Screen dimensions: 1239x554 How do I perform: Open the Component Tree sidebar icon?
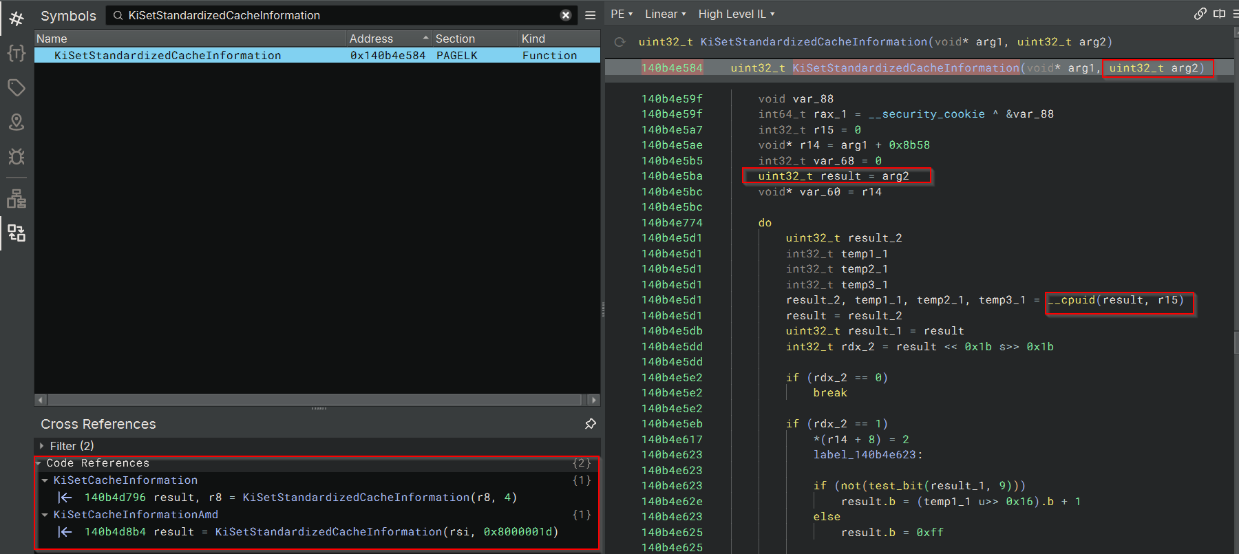17,199
